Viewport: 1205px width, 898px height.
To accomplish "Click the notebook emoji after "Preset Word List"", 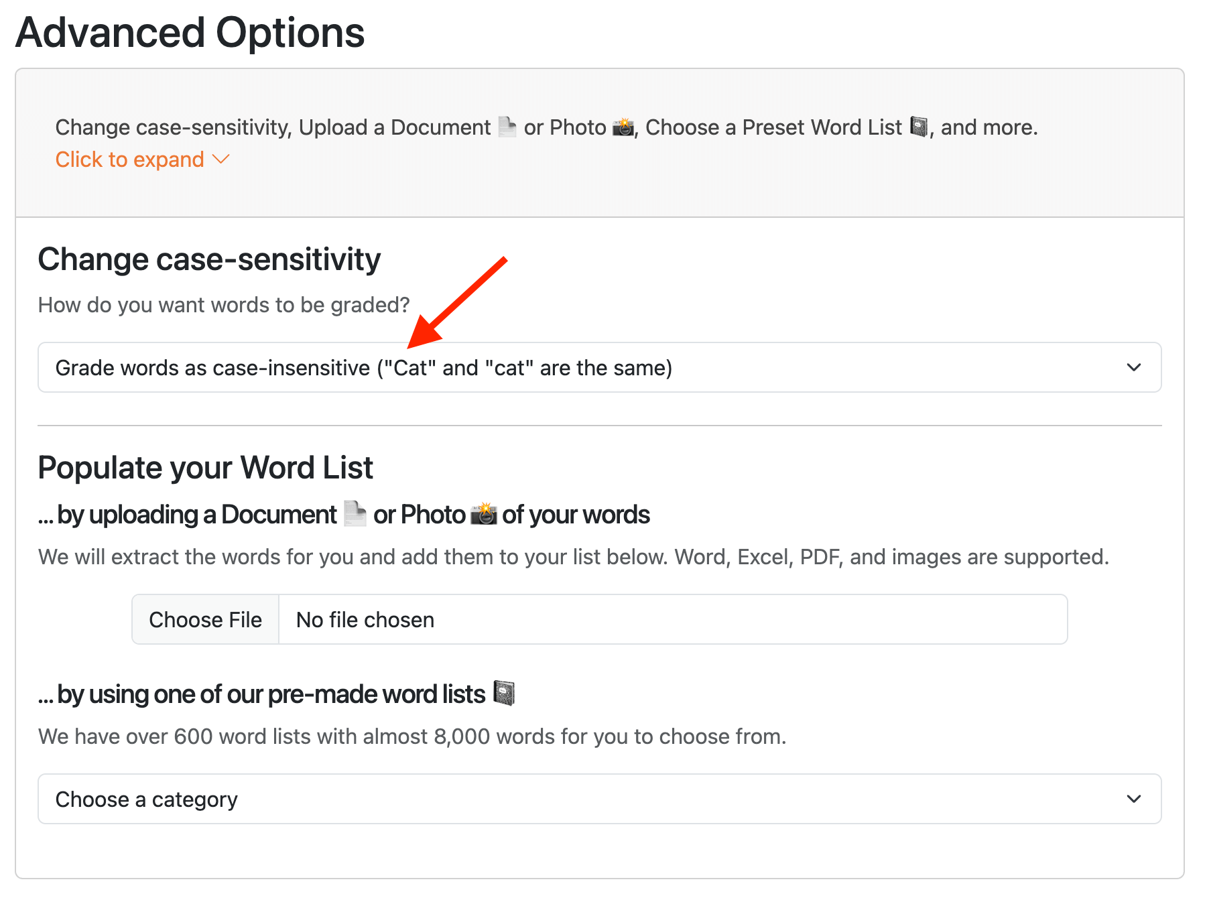I will pyautogui.click(x=919, y=127).
